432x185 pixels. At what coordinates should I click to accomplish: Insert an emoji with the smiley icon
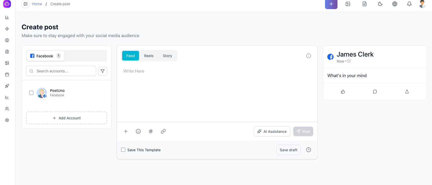point(138,131)
